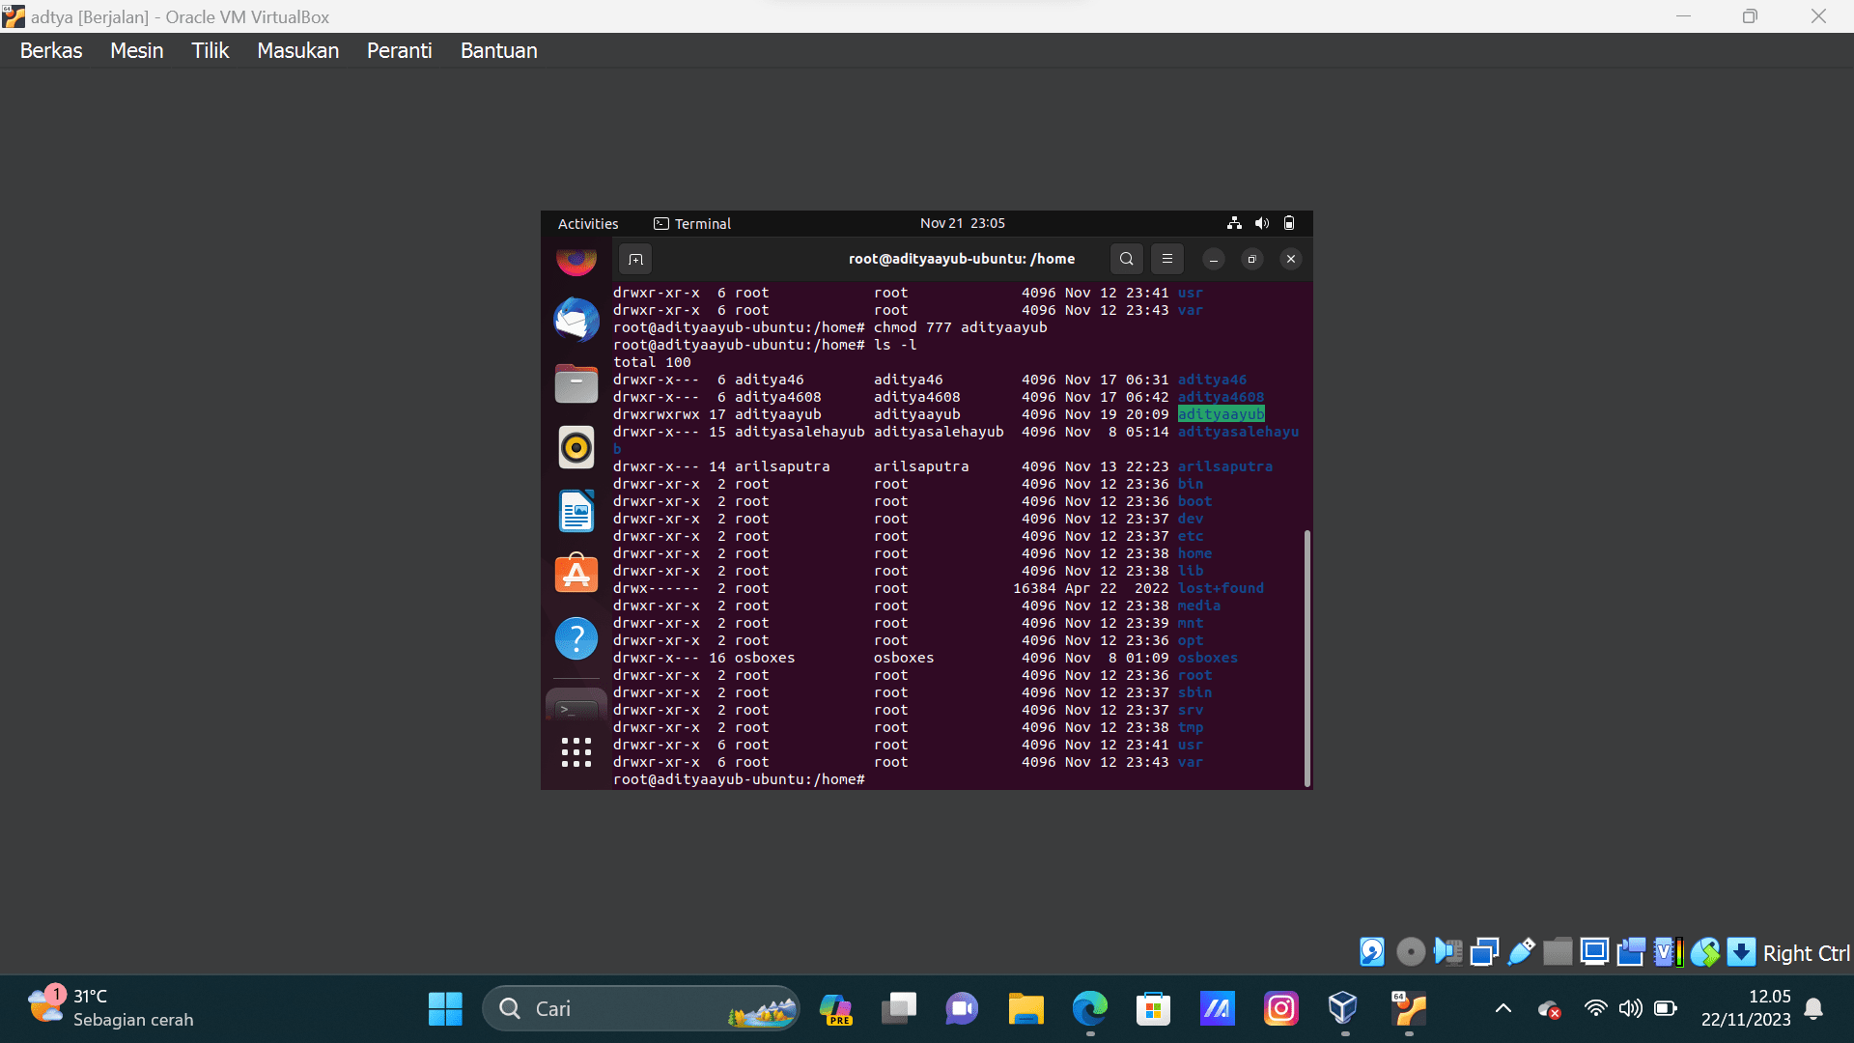Open the Tilik menu

click(x=210, y=50)
